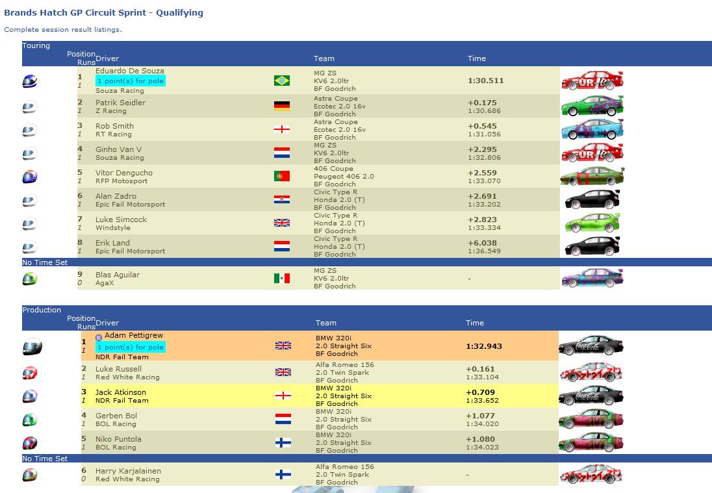
Task: Click the Portugal flag for Vitor Dengucho
Action: (282, 176)
